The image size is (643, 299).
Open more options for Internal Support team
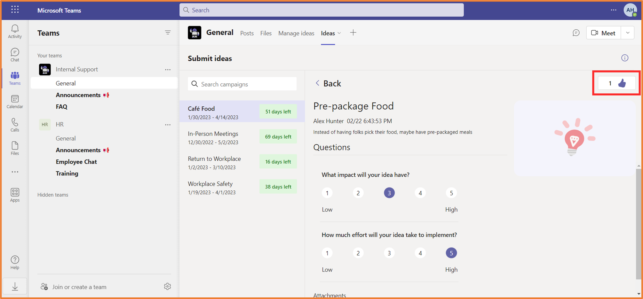(168, 69)
